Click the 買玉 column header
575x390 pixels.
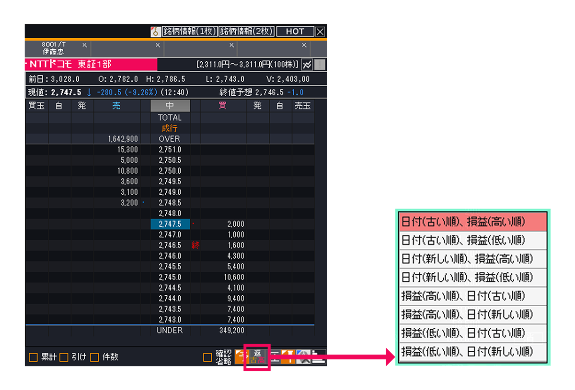click(x=37, y=106)
